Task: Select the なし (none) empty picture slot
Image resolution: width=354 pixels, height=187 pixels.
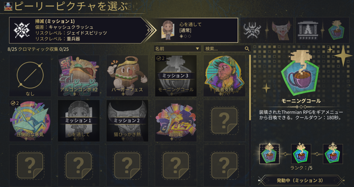Action: (x=30, y=76)
